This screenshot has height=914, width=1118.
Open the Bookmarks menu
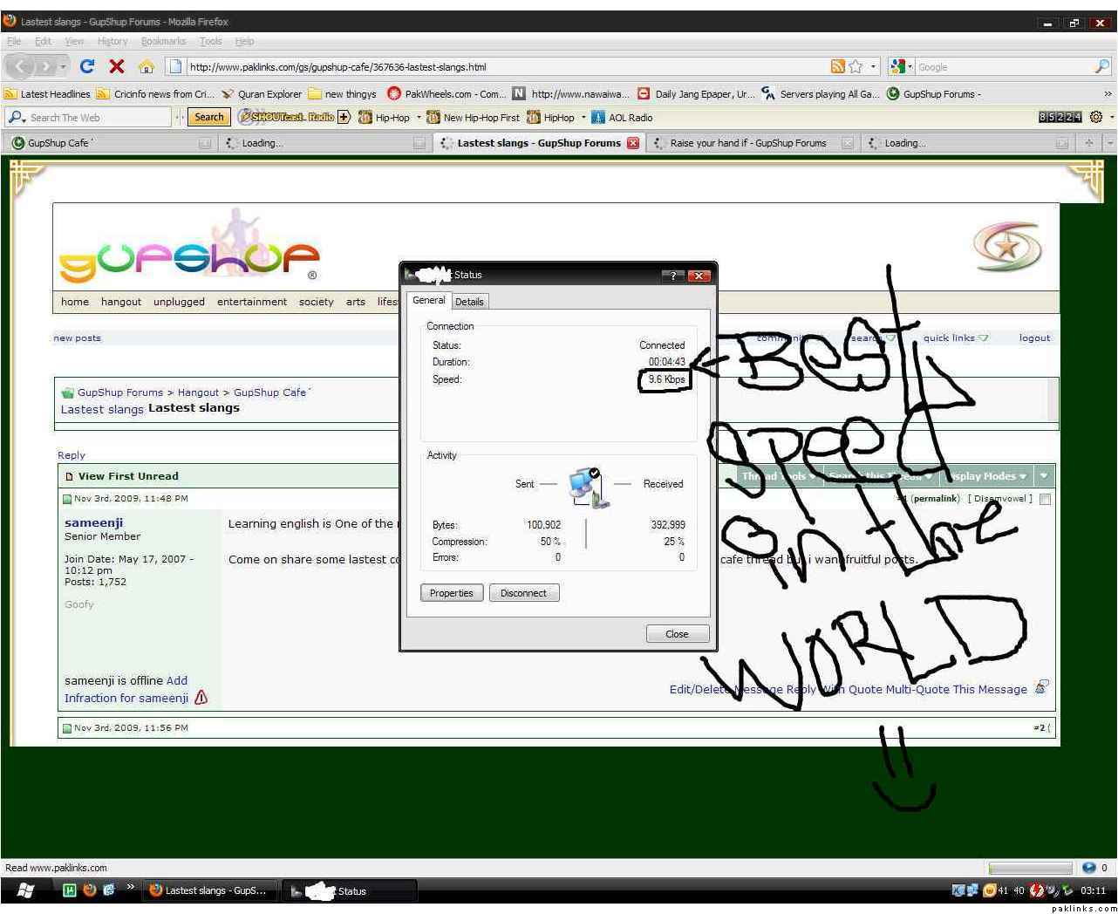(163, 41)
